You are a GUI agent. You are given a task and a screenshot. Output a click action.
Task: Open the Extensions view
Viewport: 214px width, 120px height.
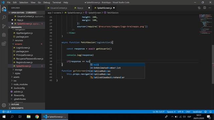click(4, 44)
